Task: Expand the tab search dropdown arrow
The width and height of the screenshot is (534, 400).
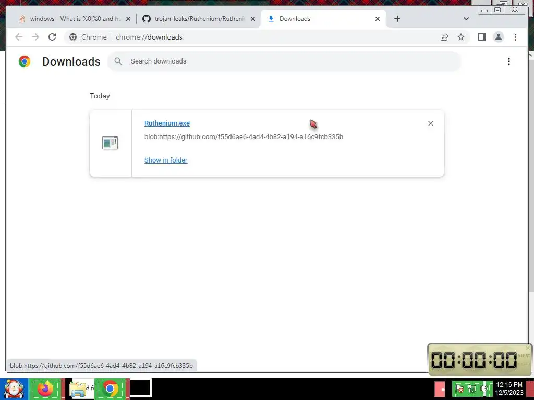Action: click(x=466, y=19)
